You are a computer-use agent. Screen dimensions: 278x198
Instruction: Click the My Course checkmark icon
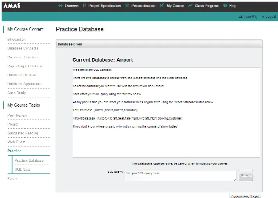(x=162, y=5)
